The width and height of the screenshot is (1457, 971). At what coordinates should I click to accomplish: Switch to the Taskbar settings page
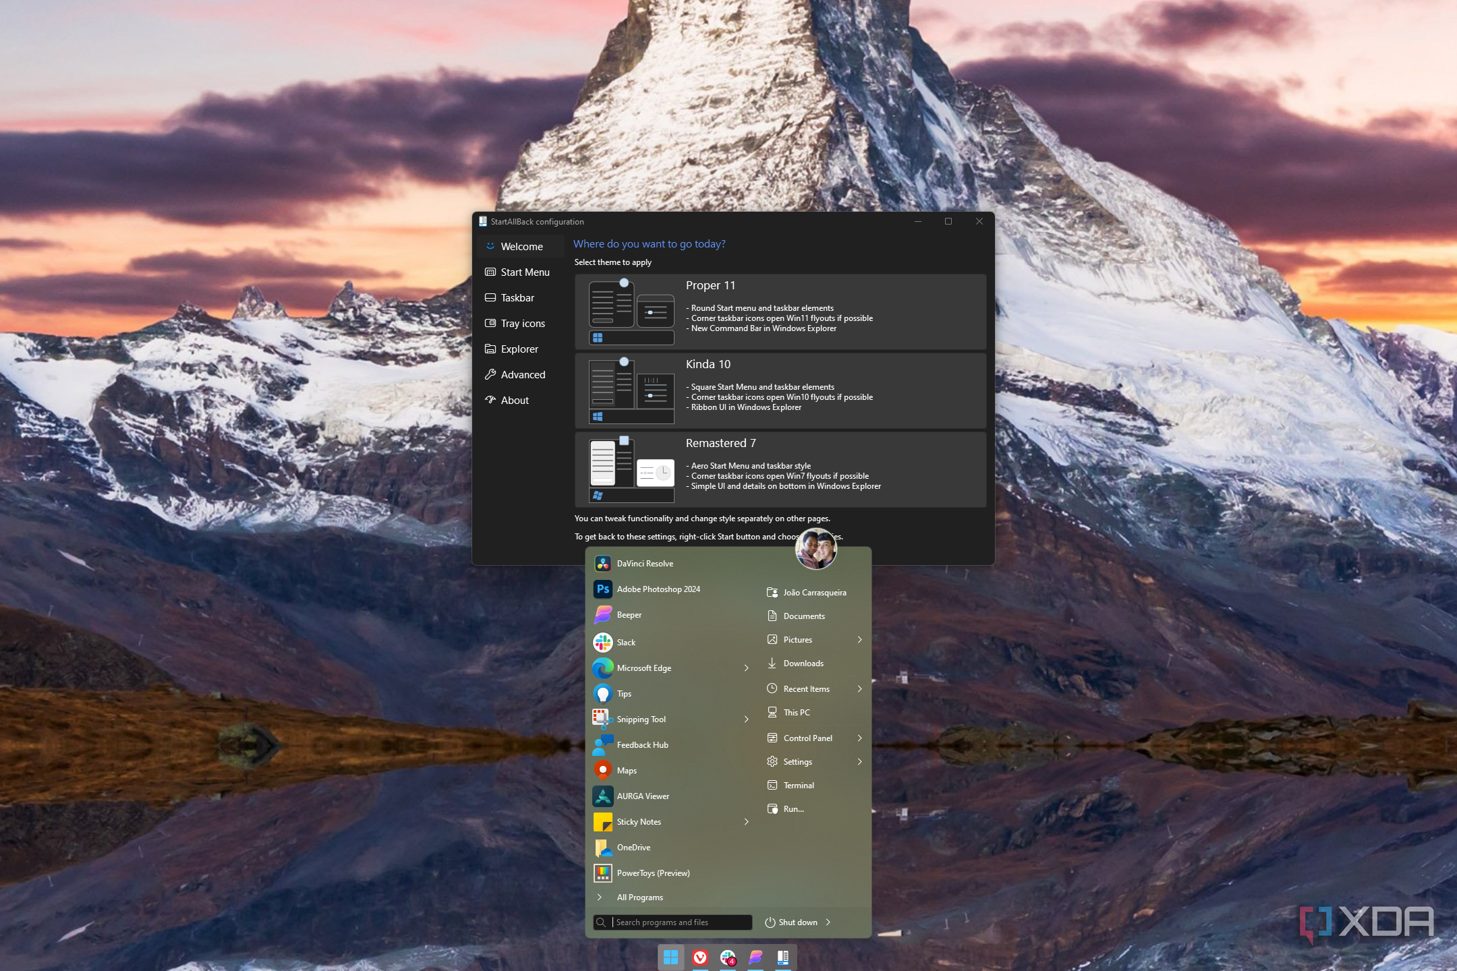click(517, 297)
